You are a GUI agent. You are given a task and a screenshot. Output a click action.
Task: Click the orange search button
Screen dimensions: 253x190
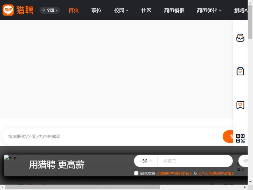pyautogui.click(x=228, y=136)
